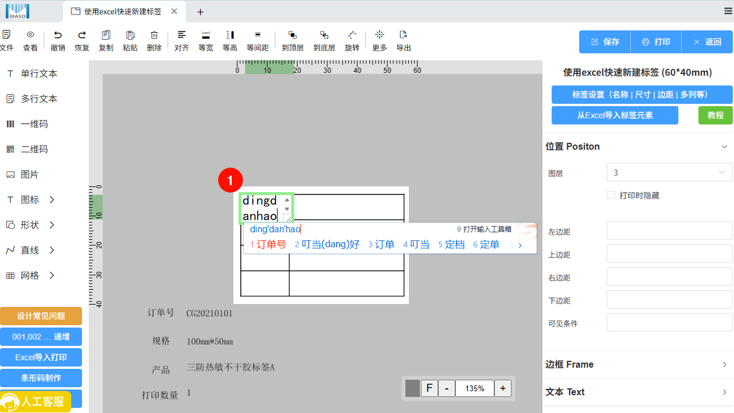Click the F fit button in zoom bar

[x=430, y=388]
